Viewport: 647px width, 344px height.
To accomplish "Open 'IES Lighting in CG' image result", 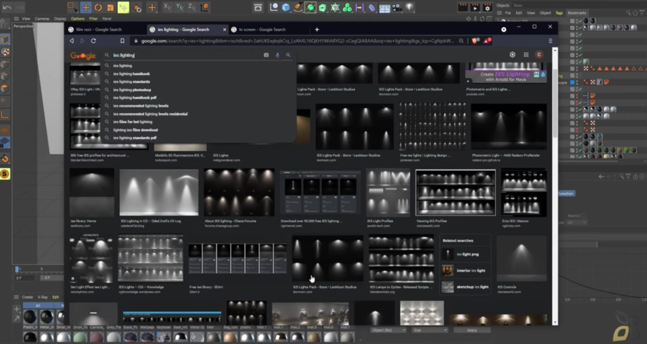I will (x=159, y=193).
